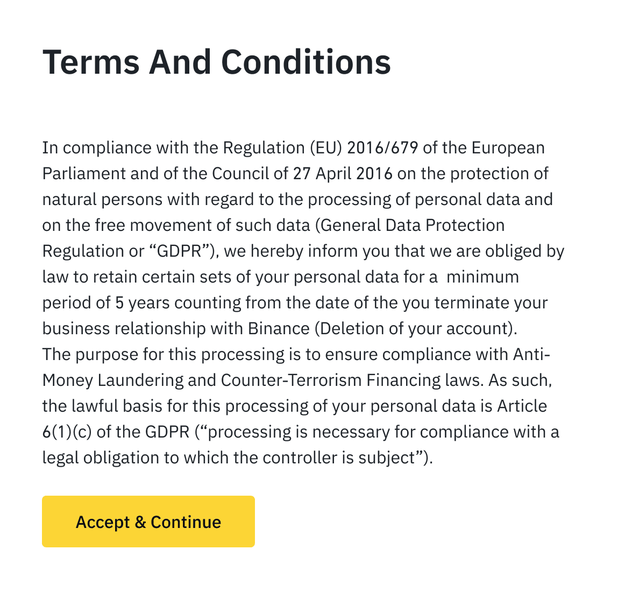Viewport: 625px width, 613px height.
Task: Click the "2016/679" regulation number
Action: pos(382,148)
